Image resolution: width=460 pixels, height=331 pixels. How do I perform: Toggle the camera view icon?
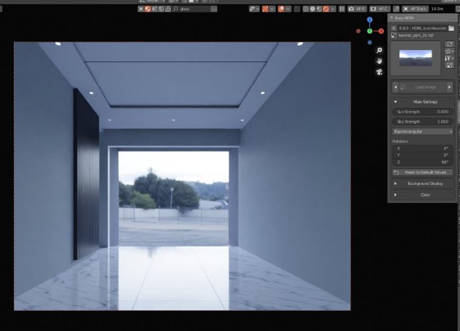point(379,72)
